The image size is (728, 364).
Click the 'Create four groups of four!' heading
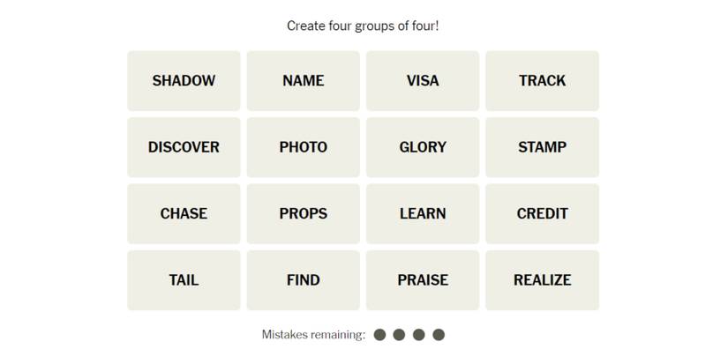tap(363, 26)
